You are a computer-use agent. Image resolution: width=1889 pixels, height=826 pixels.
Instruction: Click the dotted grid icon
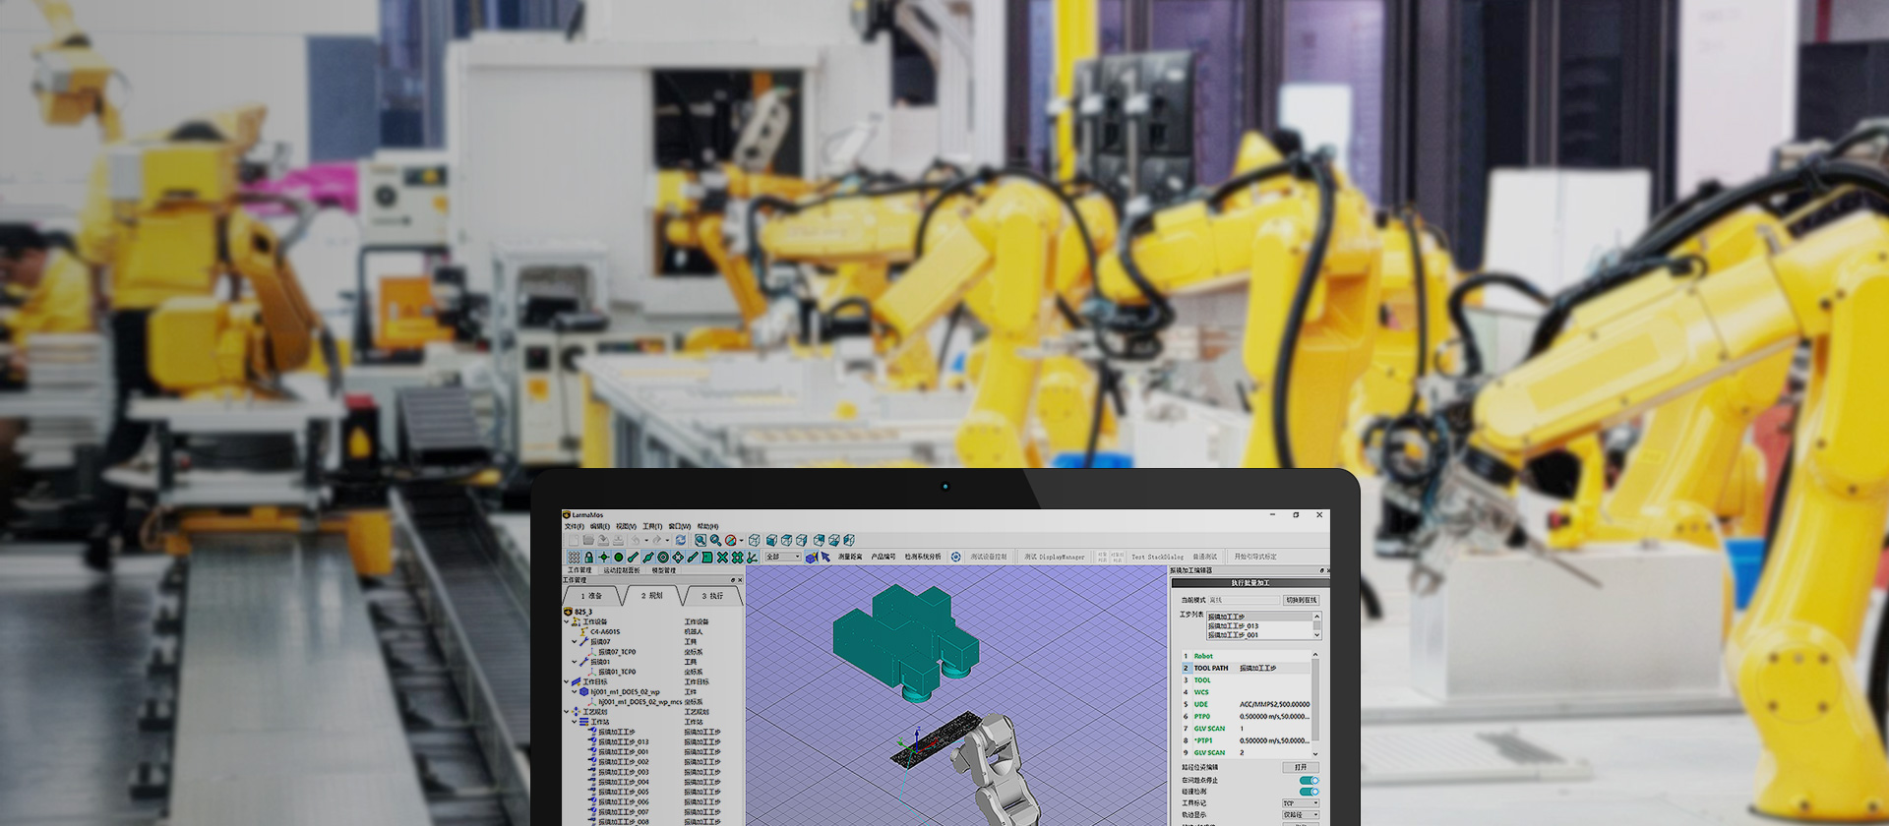point(574,558)
